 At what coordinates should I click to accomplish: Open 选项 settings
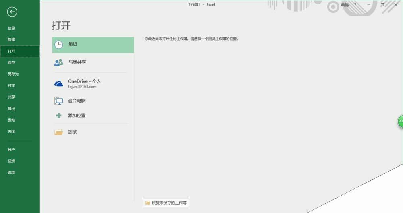tap(11, 172)
